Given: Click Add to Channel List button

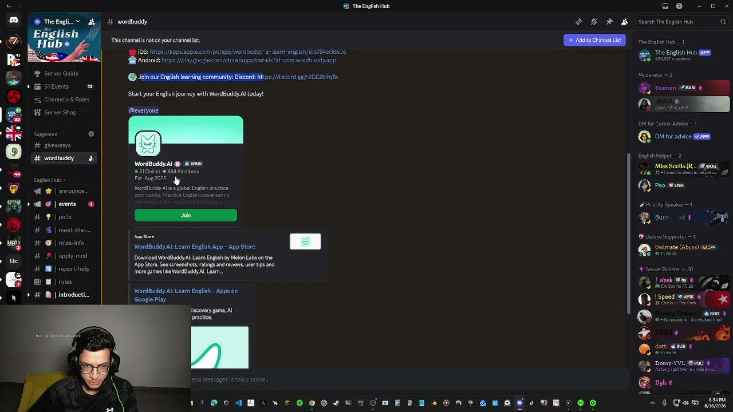Looking at the screenshot, I should pos(595,40).
